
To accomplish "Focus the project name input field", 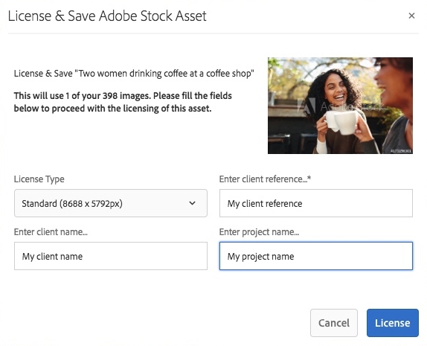I will click(x=316, y=256).
